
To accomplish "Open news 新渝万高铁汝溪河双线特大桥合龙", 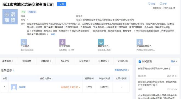I will tap(154, 69).
